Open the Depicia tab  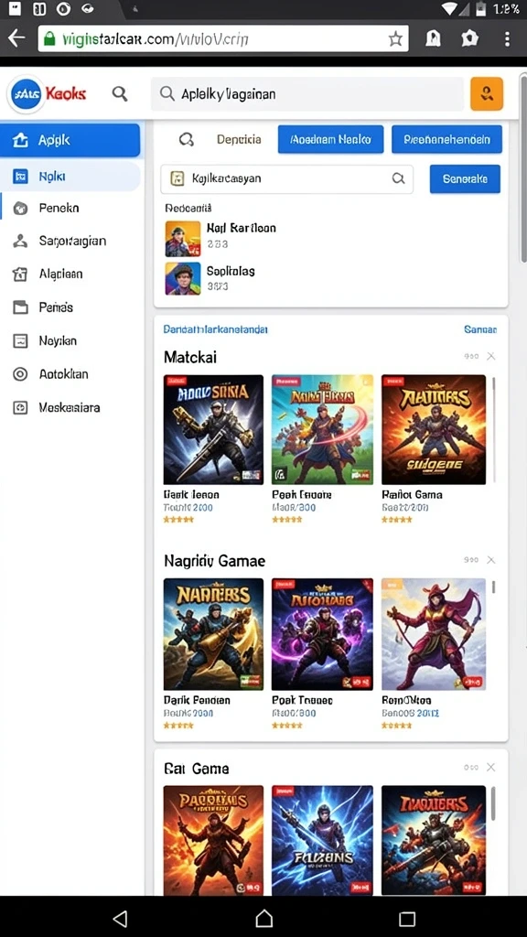[239, 139]
